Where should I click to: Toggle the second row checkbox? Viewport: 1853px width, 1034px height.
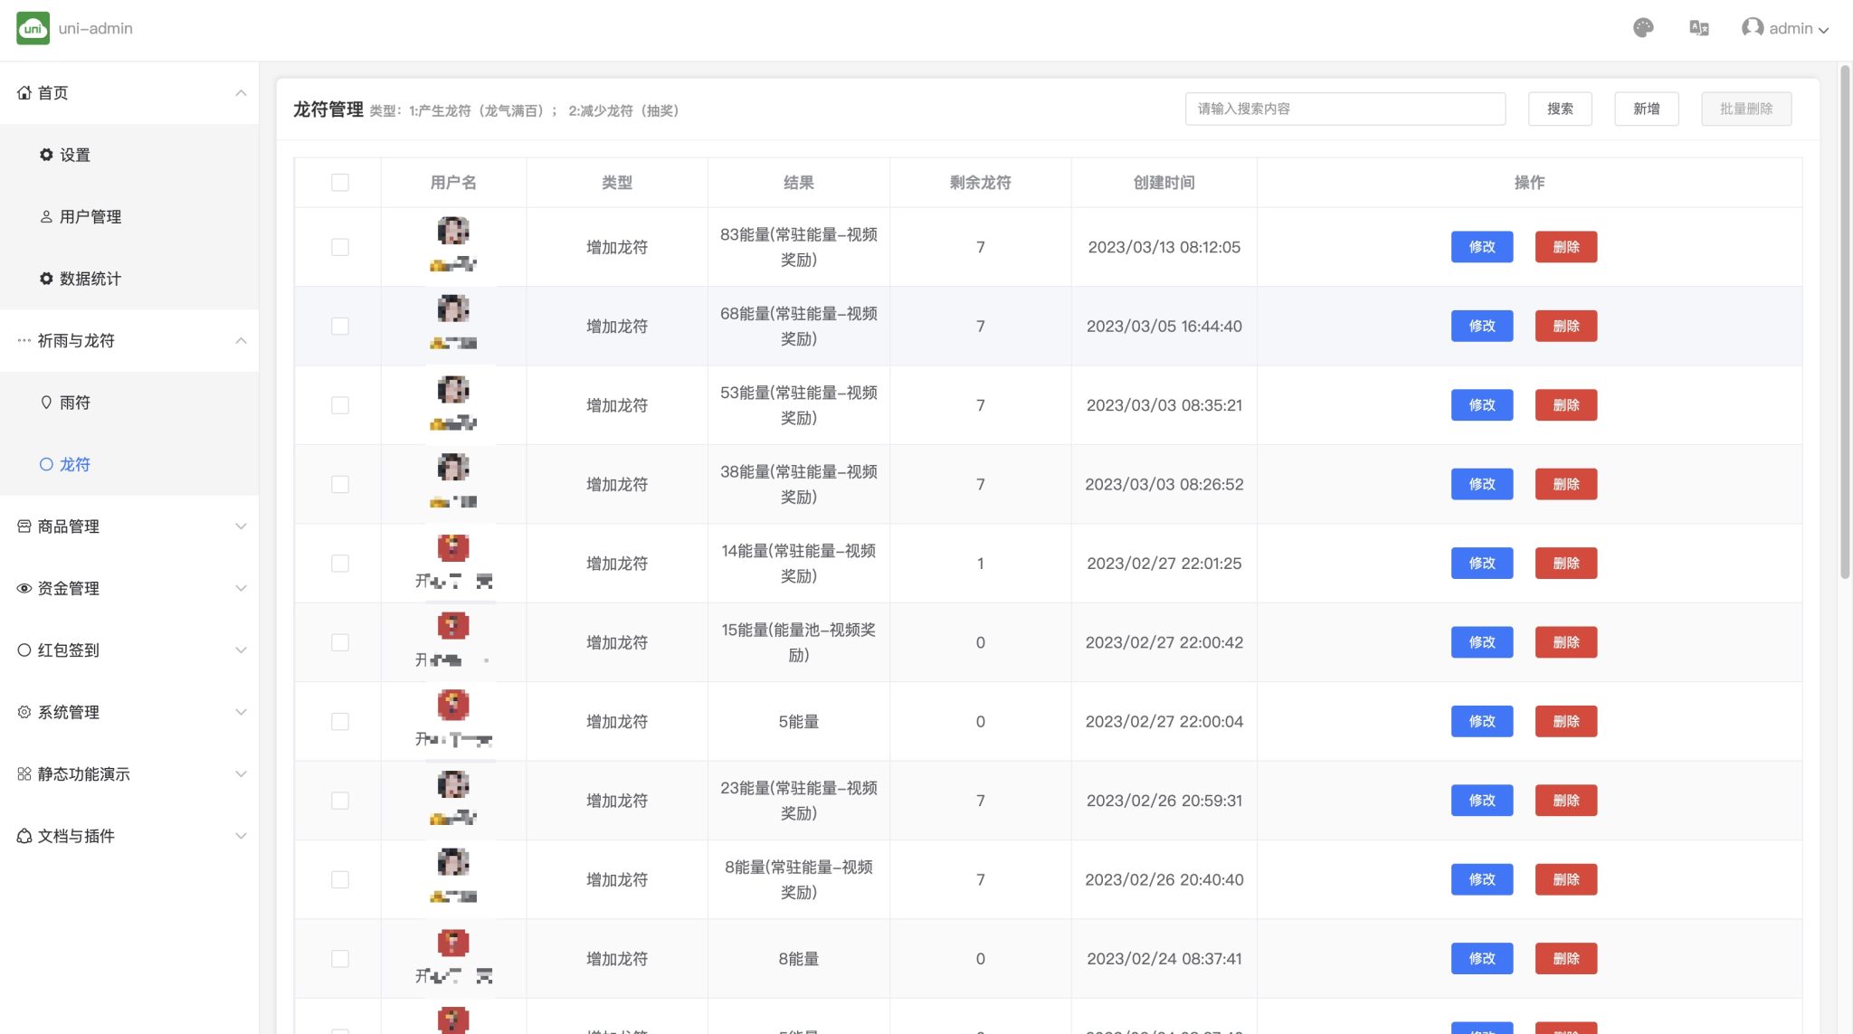[x=340, y=326]
